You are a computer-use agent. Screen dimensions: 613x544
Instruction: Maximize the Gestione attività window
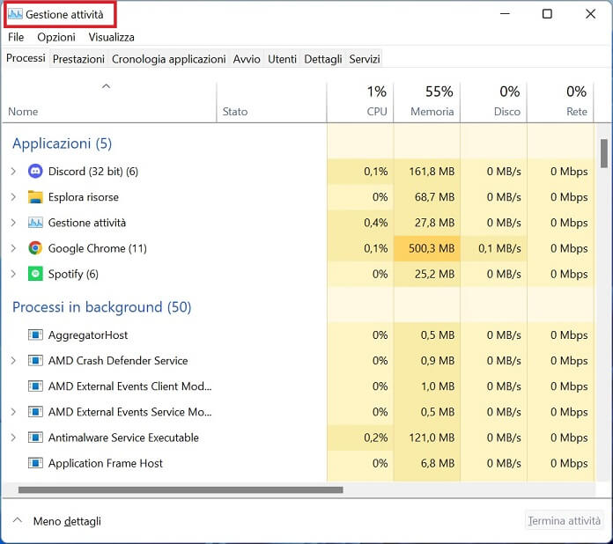tap(547, 14)
